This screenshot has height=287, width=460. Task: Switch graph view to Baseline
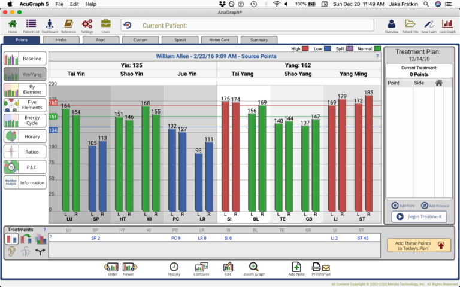click(x=25, y=59)
